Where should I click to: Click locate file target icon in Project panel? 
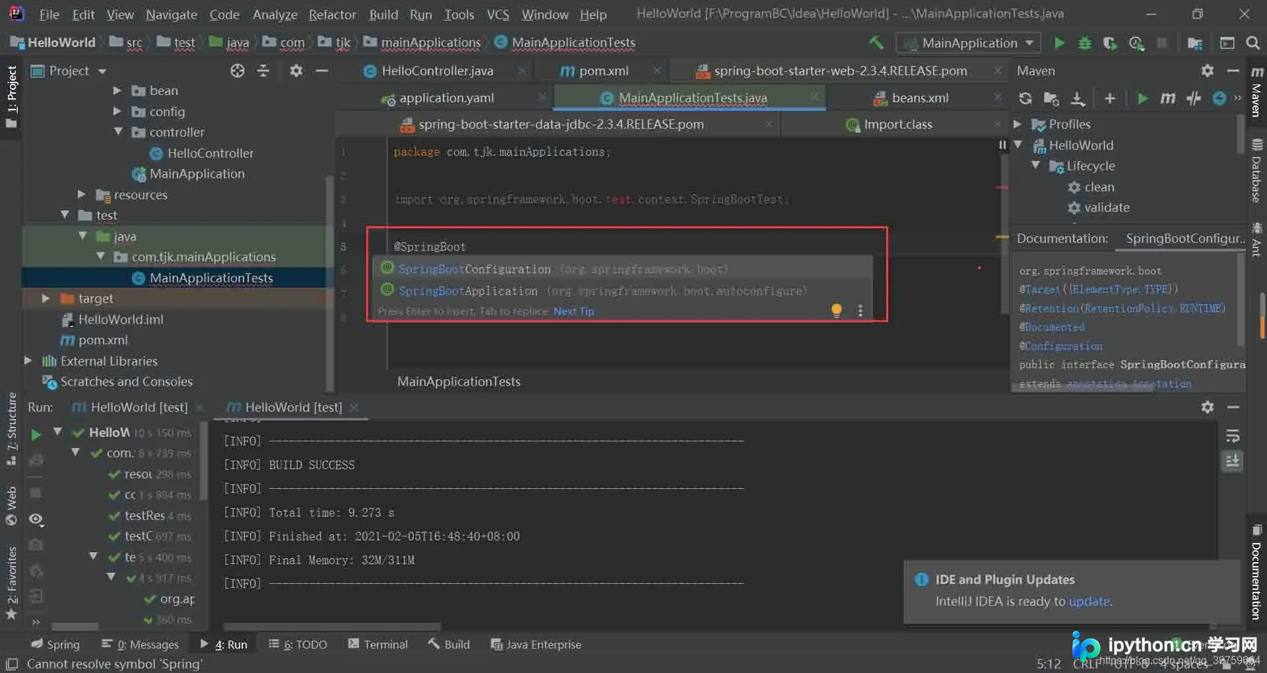[x=238, y=71]
